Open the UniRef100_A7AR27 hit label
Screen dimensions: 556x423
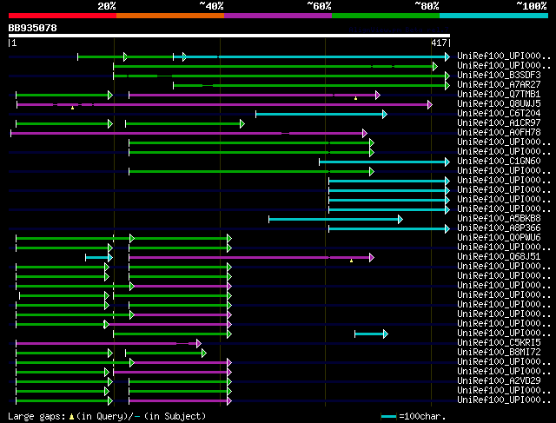499,85
